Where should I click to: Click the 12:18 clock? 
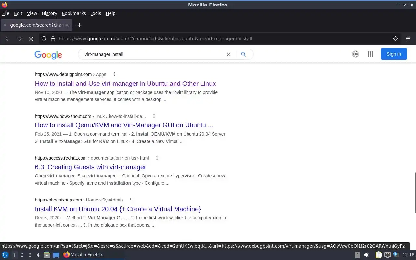(x=409, y=255)
